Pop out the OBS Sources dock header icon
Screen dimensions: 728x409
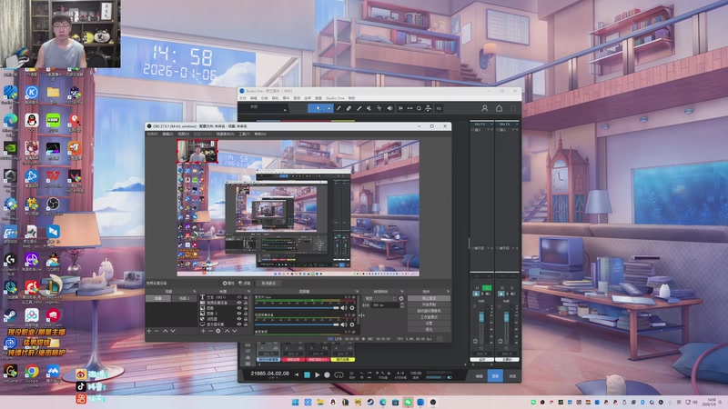248,292
